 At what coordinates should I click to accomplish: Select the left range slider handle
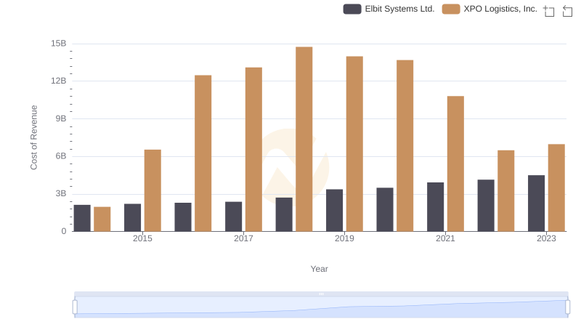[75, 307]
